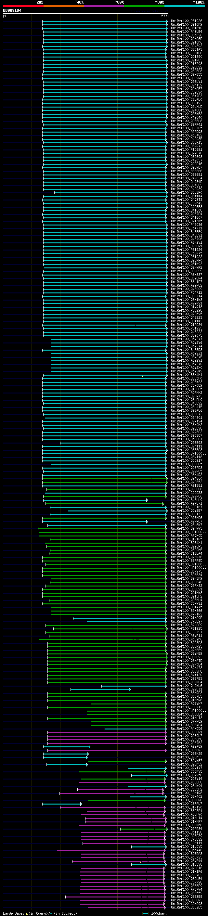Select the UniRef100_P49040 label
Viewport: 208px width, 916px height.
coord(187,117)
